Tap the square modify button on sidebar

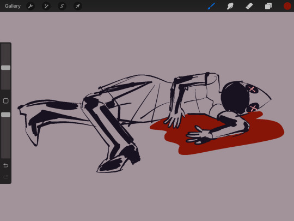click(5, 101)
